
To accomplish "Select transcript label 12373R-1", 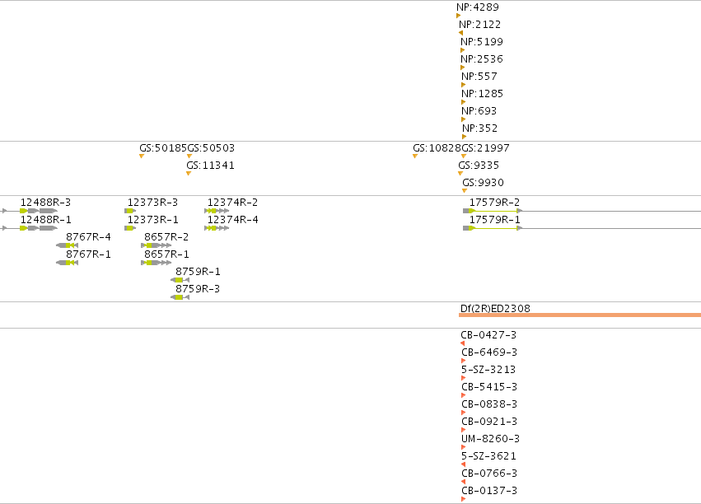I will coord(152,220).
